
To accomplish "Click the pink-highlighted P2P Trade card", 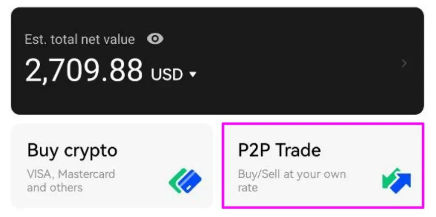I will click(x=323, y=165).
